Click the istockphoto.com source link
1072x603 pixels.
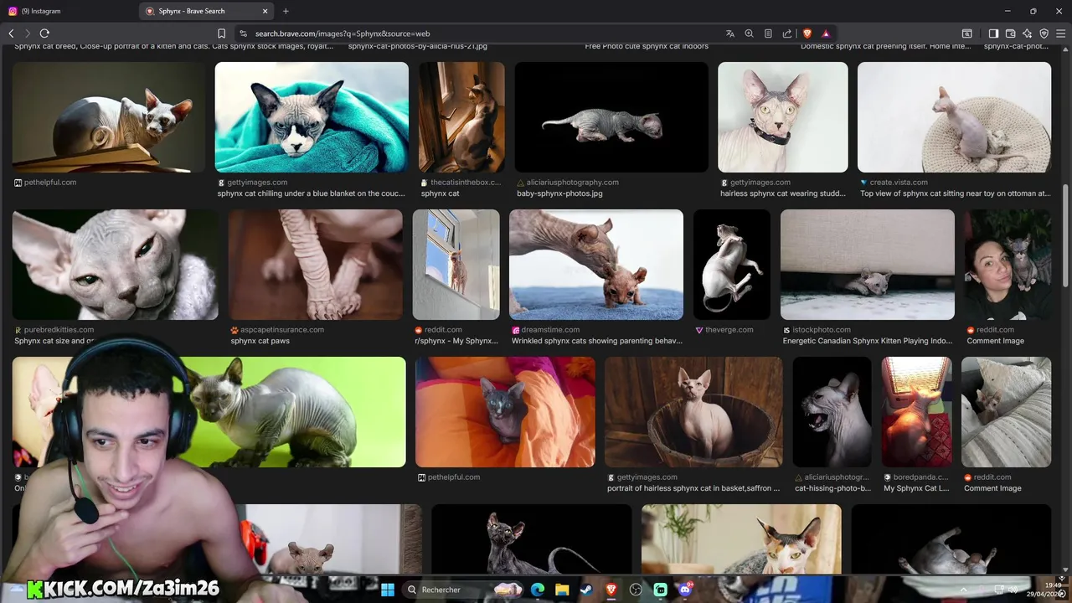pos(822,330)
